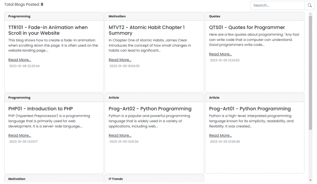Image resolution: width=317 pixels, height=184 pixels.
Task: Click the scrollbar down arrow
Action: [310, 180]
